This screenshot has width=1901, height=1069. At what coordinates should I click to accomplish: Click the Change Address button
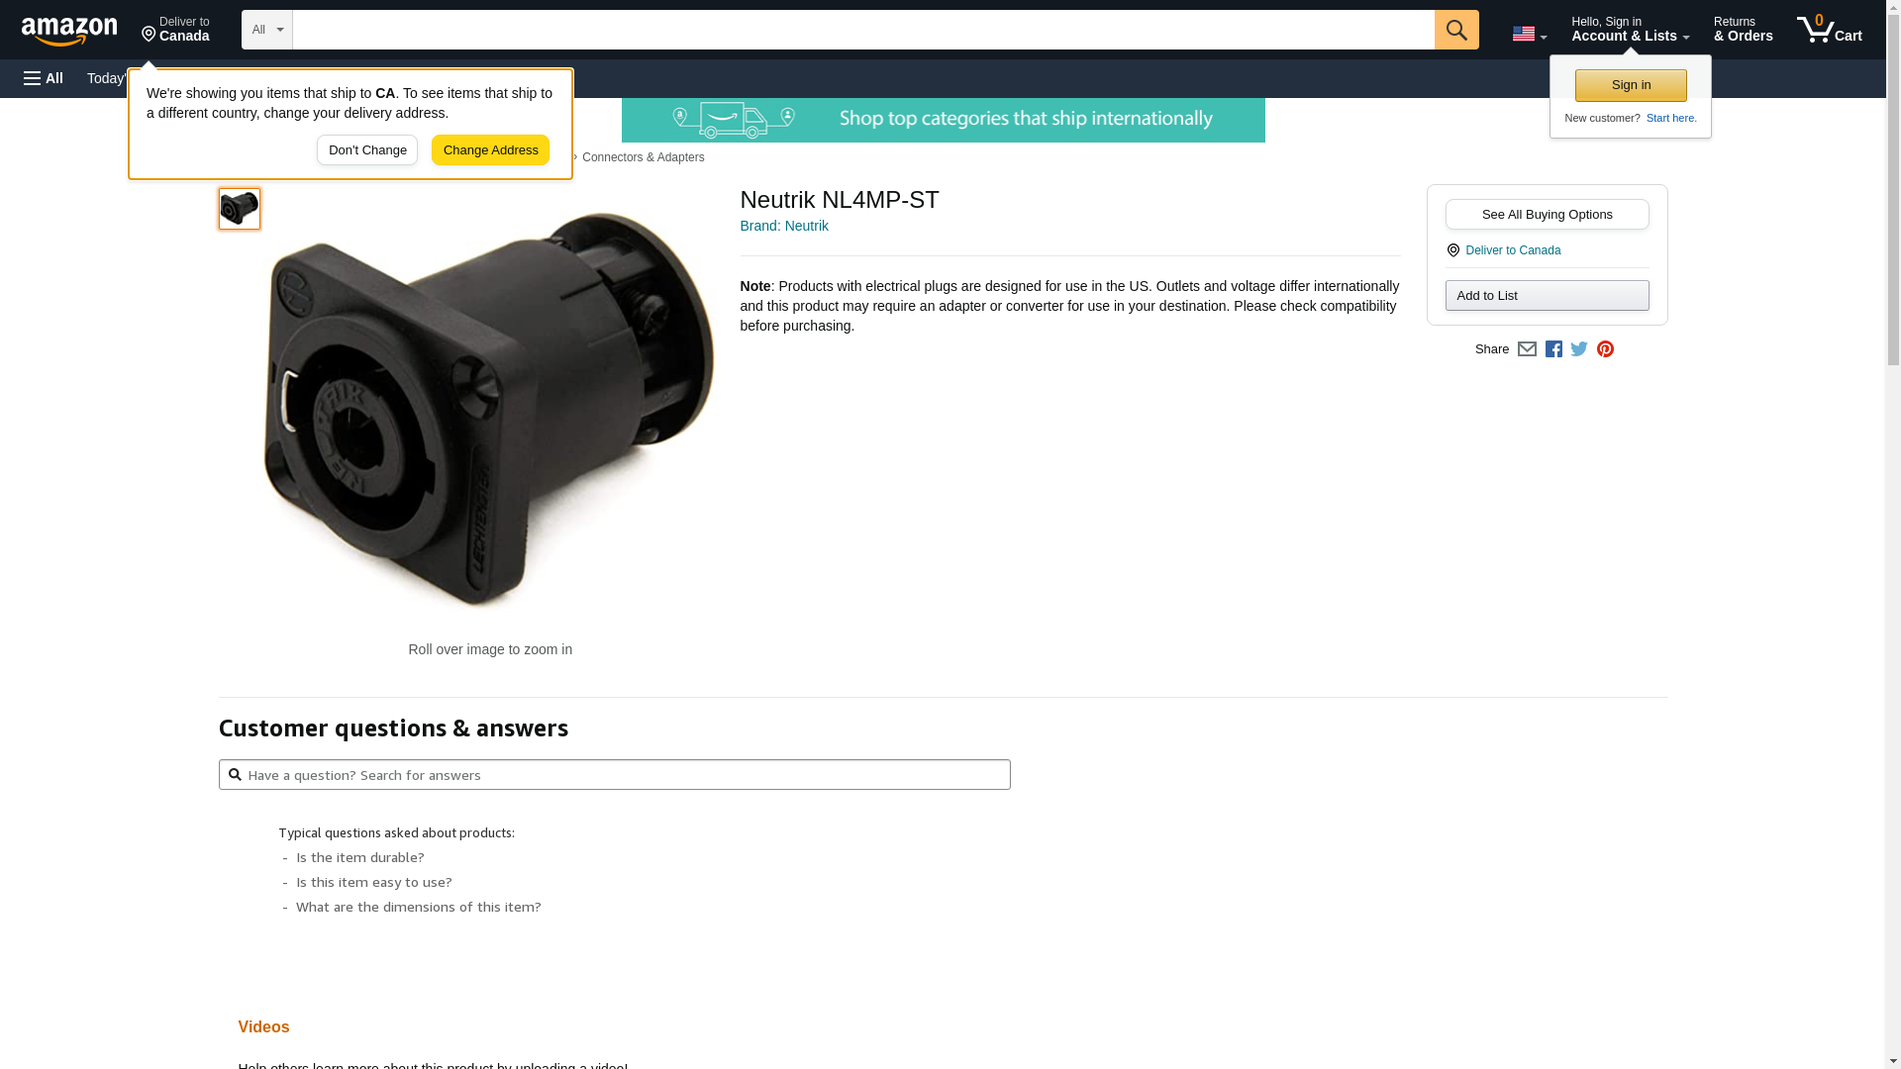[490, 150]
